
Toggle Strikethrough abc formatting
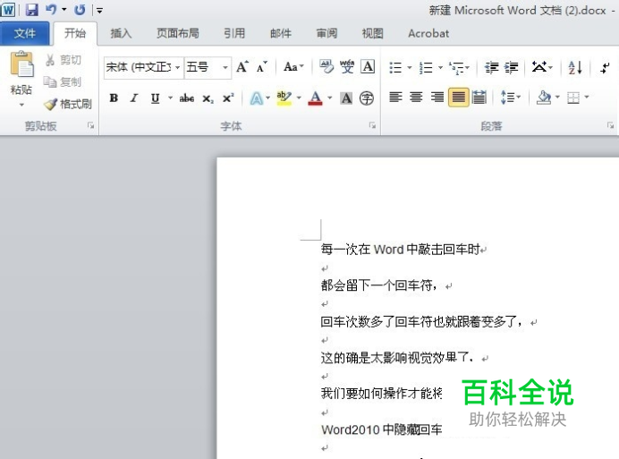tap(187, 98)
